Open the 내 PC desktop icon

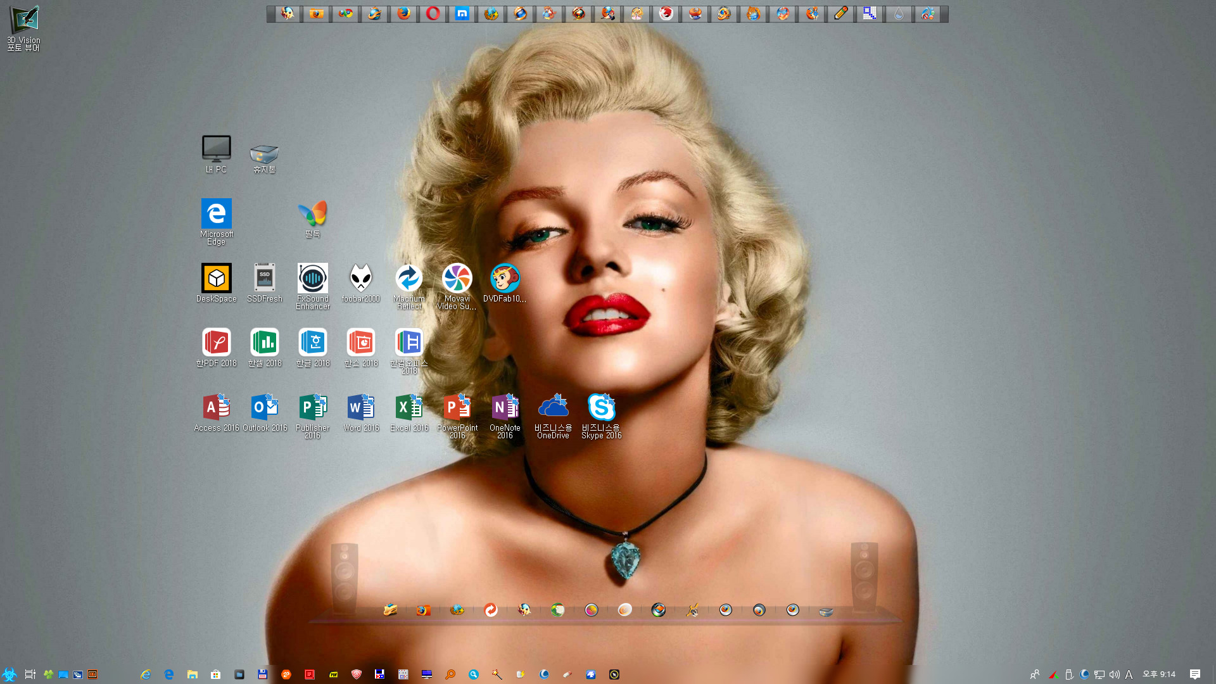coord(216,154)
